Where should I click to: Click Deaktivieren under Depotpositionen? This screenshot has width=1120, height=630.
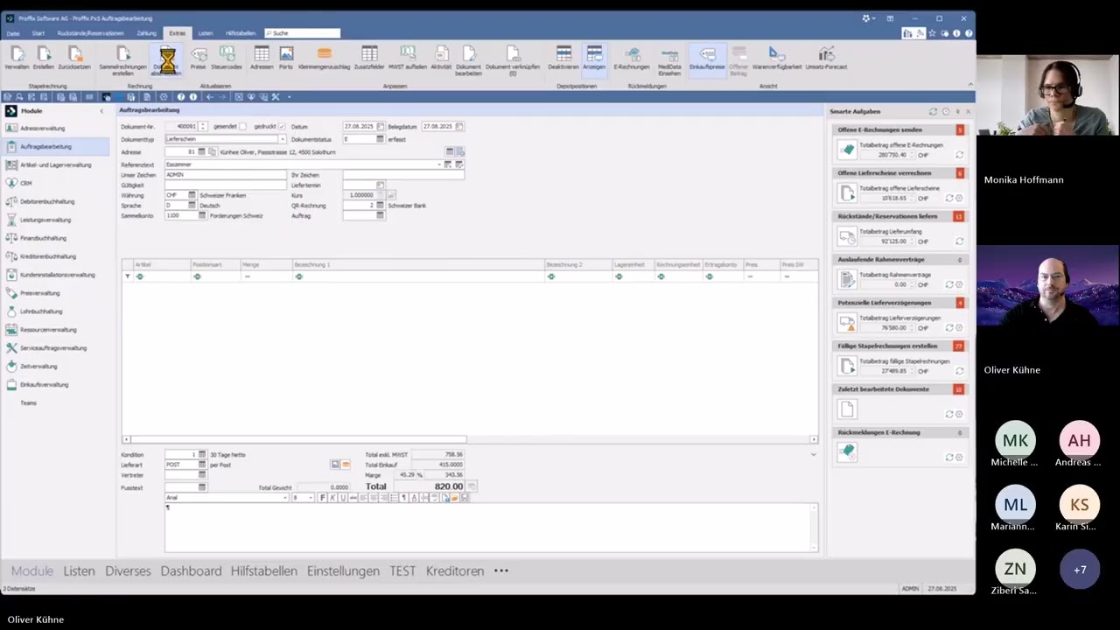563,58
